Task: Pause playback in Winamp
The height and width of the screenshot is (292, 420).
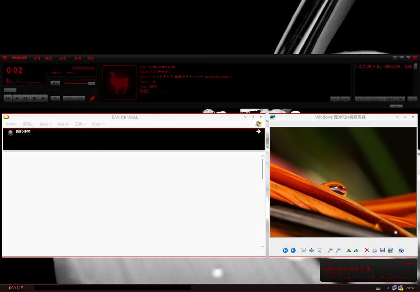Action: coord(25,98)
